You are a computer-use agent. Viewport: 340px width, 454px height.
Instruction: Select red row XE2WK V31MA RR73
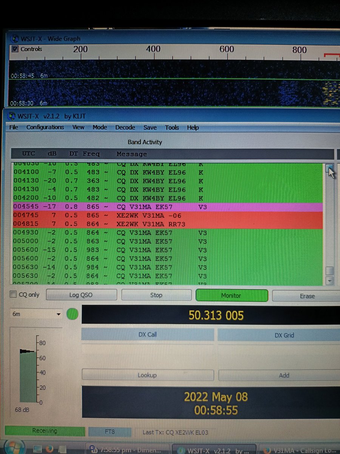pos(167,224)
